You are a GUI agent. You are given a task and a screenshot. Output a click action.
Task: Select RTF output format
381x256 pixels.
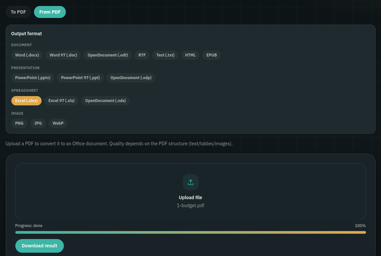142,55
